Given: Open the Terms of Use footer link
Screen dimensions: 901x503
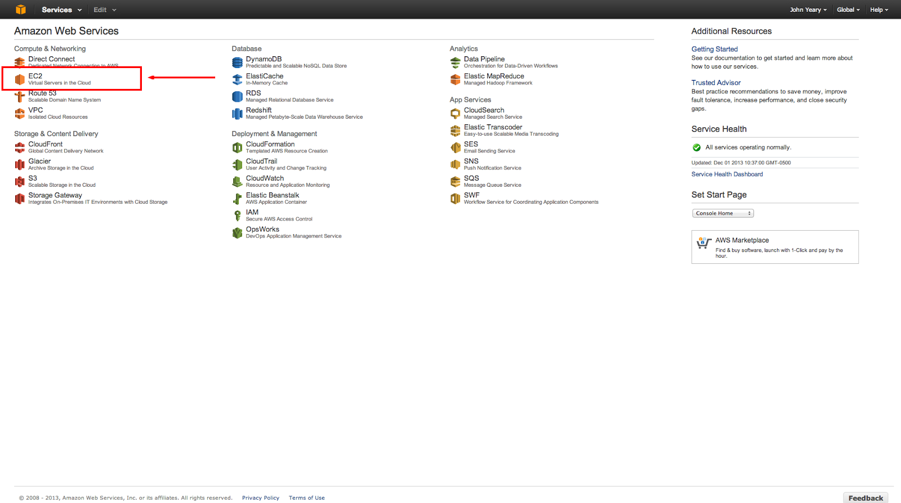Looking at the screenshot, I should click(x=307, y=498).
